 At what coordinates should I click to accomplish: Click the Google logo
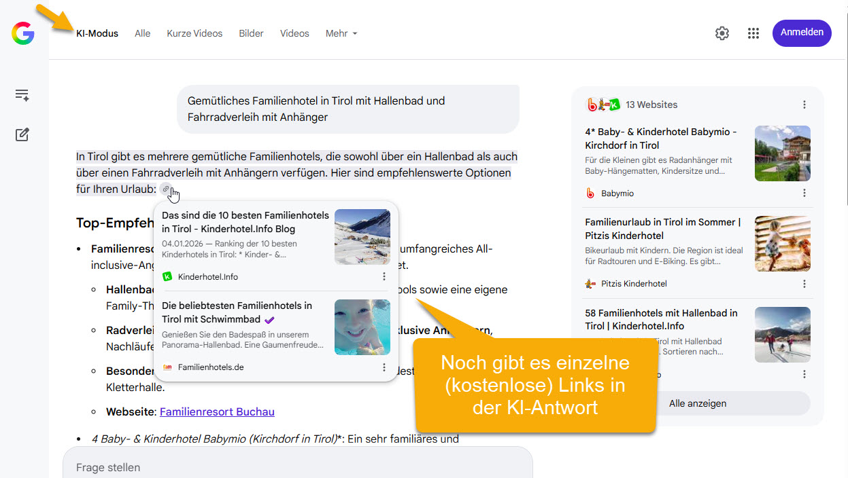[x=23, y=33]
